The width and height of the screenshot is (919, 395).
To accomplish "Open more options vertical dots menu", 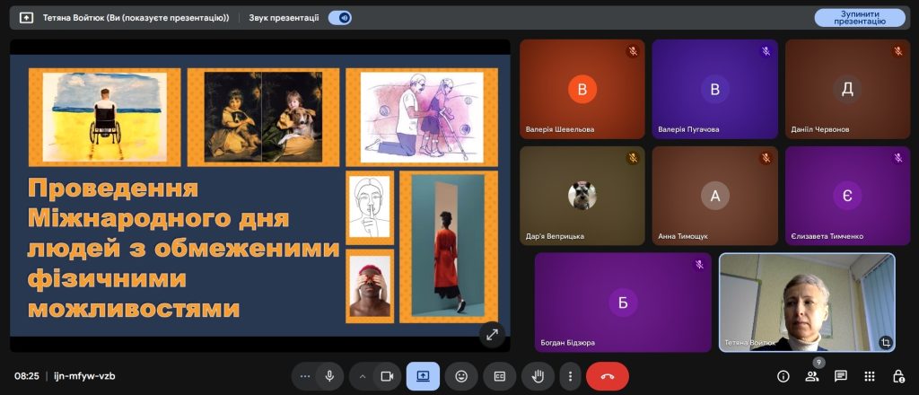I will (x=571, y=376).
